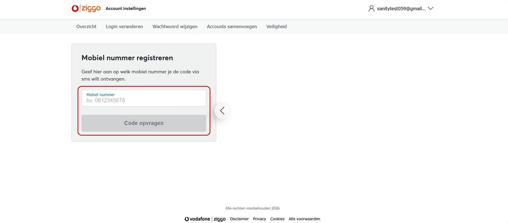The width and height of the screenshot is (508, 223).
Task: Open the Disclaimer footer link
Action: point(239,219)
